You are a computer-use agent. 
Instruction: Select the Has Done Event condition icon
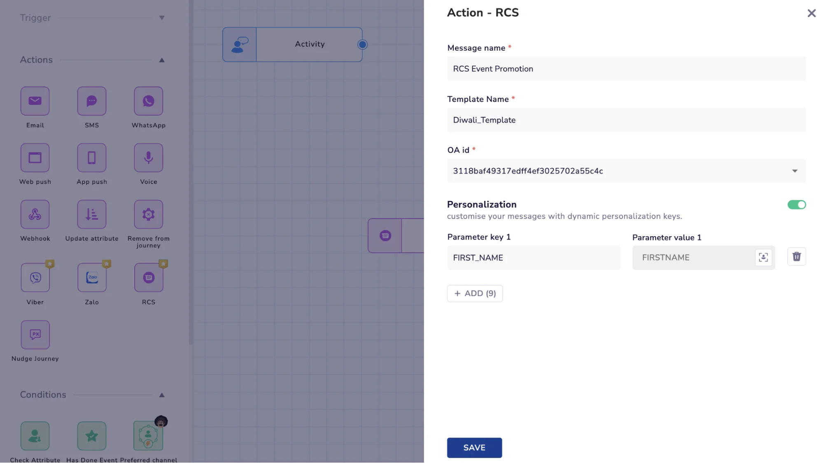(92, 436)
